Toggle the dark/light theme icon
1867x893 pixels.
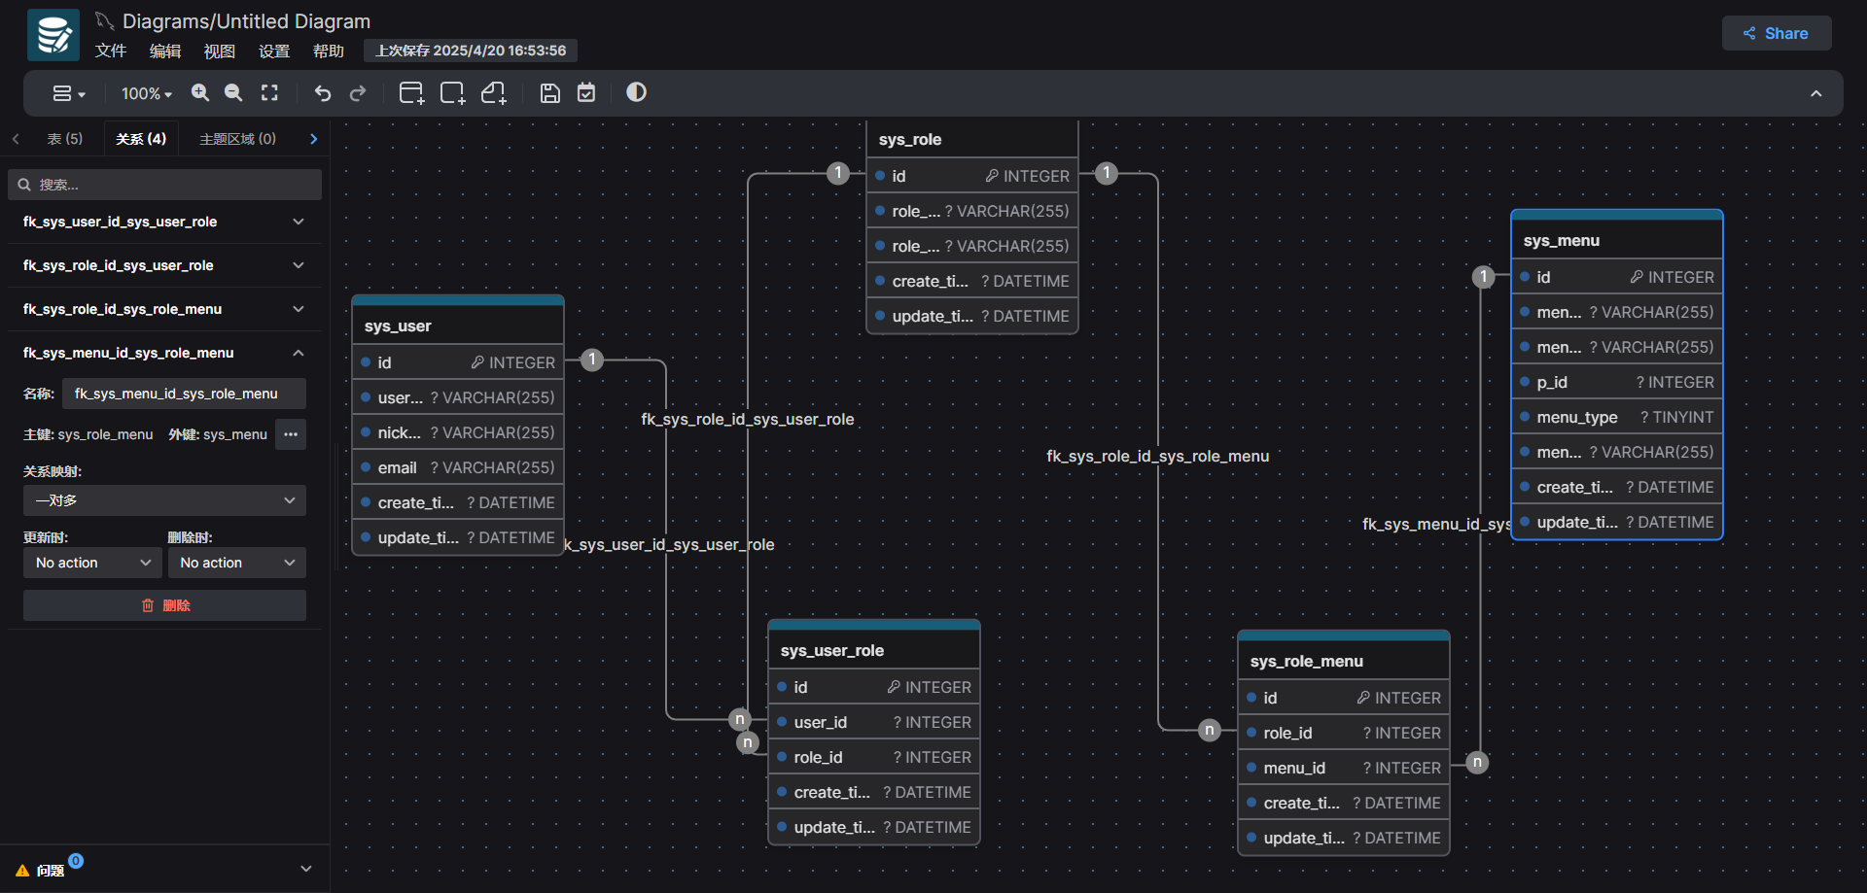click(636, 92)
